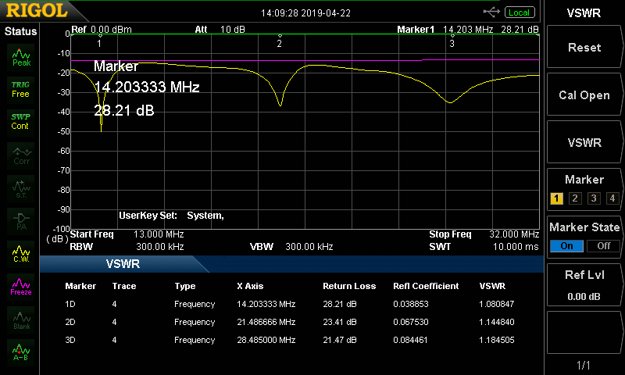Click the Blank trace icon
625x375 pixels.
pos(20,318)
